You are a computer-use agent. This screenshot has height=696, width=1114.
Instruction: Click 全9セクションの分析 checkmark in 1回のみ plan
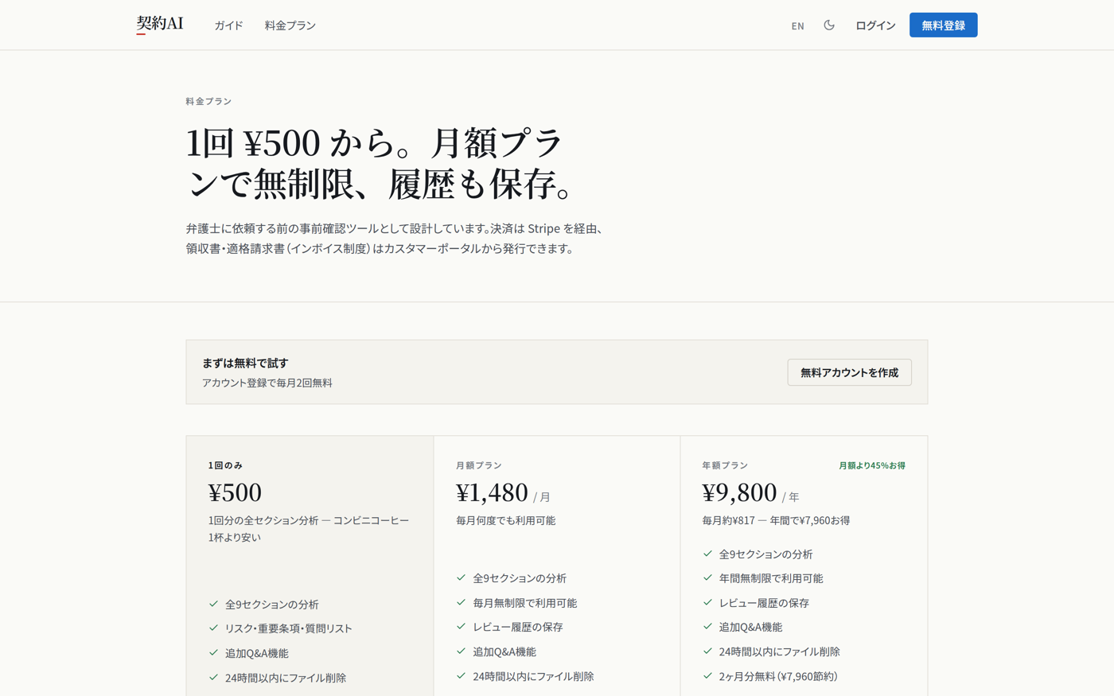click(x=213, y=605)
